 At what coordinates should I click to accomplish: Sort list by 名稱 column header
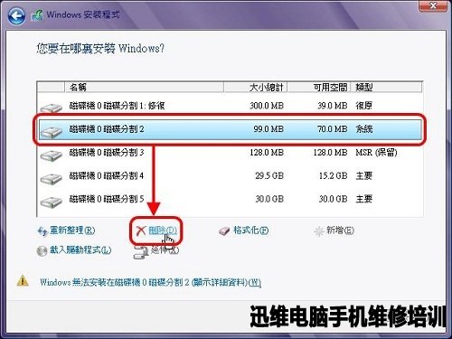(144, 88)
